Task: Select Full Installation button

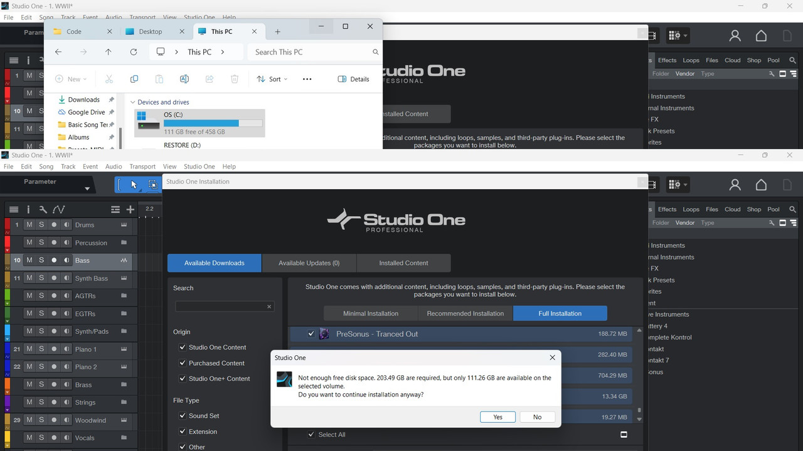Action: 560,313
